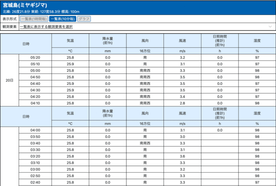Screen dimensions: 276x186
Task: Click the first 16方位 unit cell
Action: click(145, 51)
